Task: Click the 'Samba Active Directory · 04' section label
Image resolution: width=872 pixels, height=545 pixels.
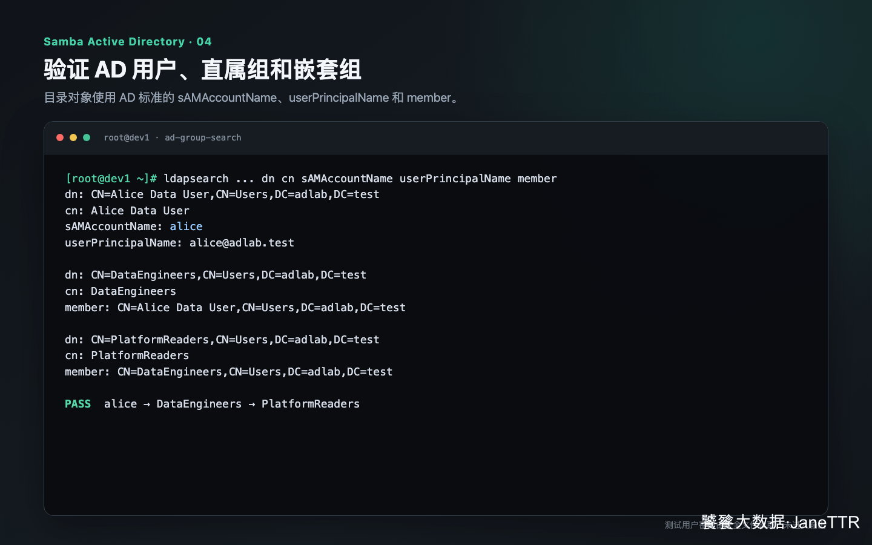Action: (x=128, y=42)
